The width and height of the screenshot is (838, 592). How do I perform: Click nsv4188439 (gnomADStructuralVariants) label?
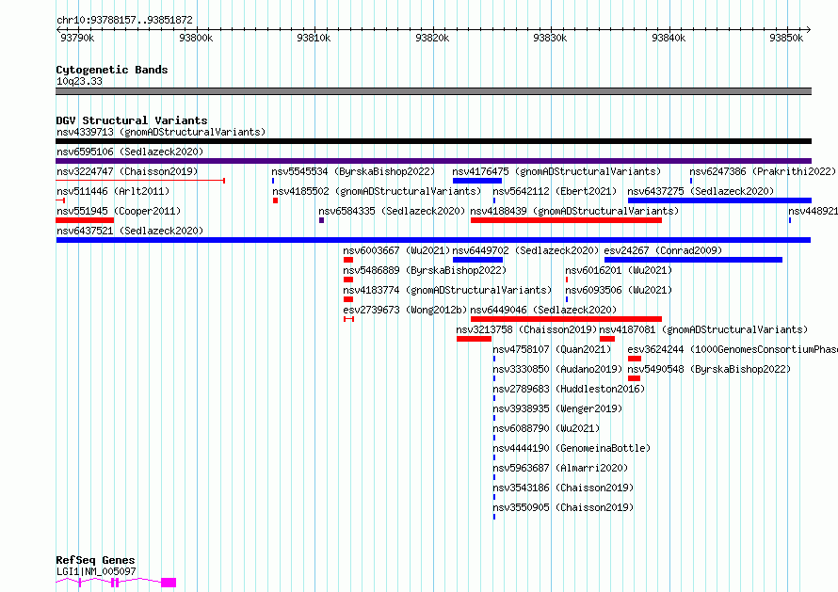574,211
